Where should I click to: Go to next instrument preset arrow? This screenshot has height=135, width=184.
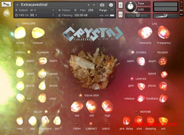pos(93,5)
